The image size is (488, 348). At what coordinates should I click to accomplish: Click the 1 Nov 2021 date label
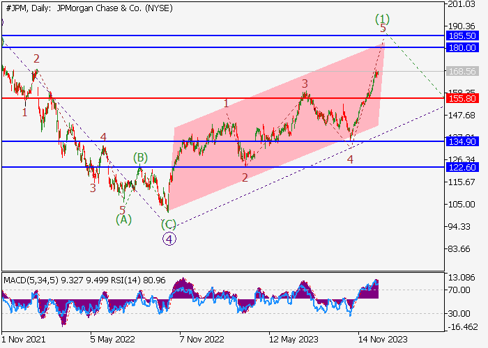(24, 339)
